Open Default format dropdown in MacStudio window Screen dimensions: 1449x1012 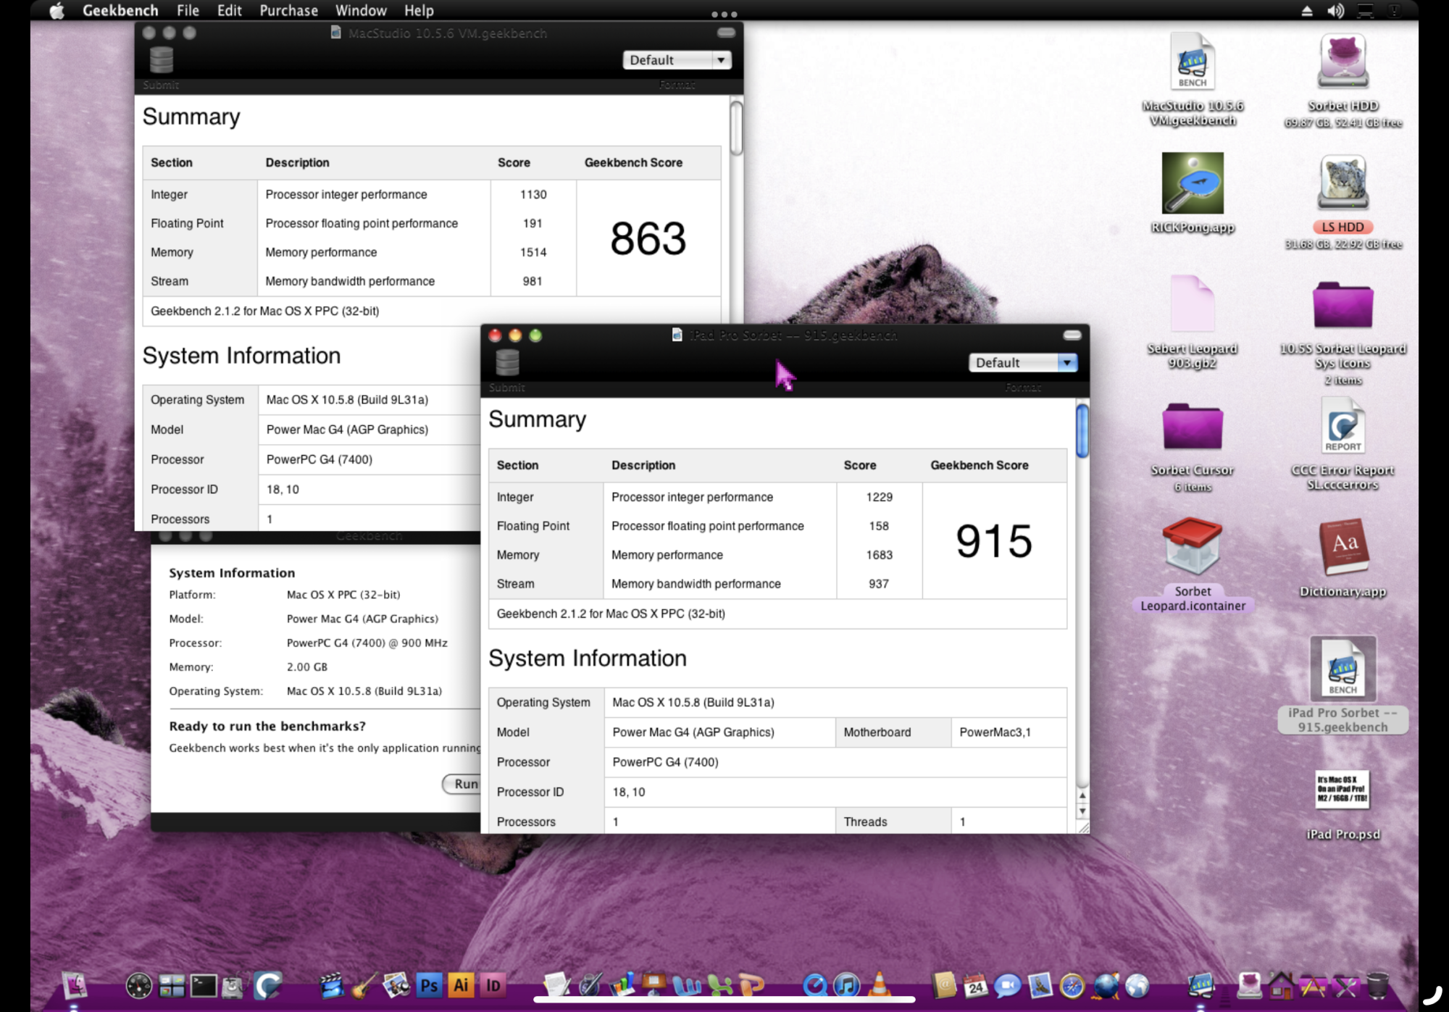(x=677, y=60)
